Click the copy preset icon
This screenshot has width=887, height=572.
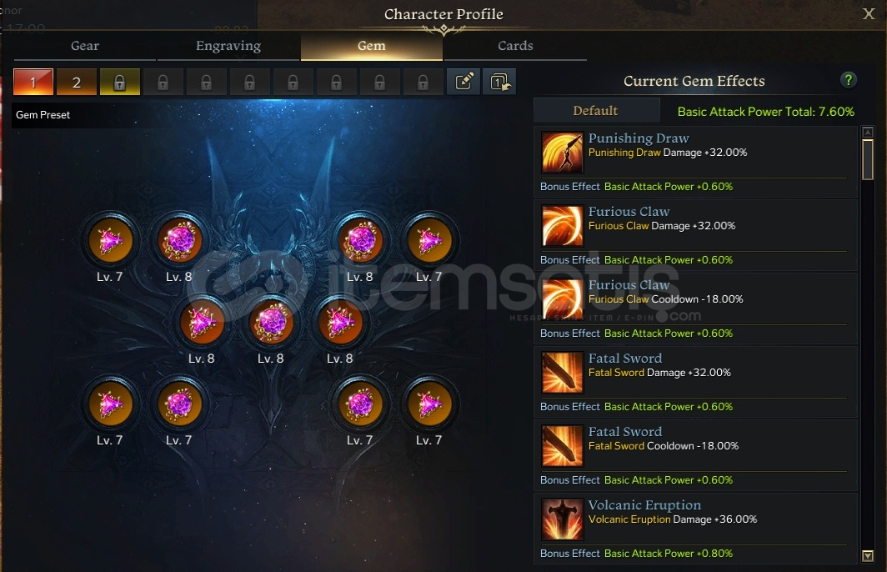pyautogui.click(x=499, y=82)
